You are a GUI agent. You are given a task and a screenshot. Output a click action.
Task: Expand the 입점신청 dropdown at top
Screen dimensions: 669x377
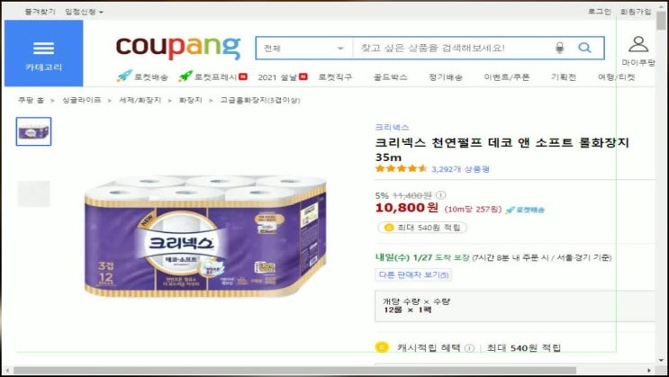84,12
